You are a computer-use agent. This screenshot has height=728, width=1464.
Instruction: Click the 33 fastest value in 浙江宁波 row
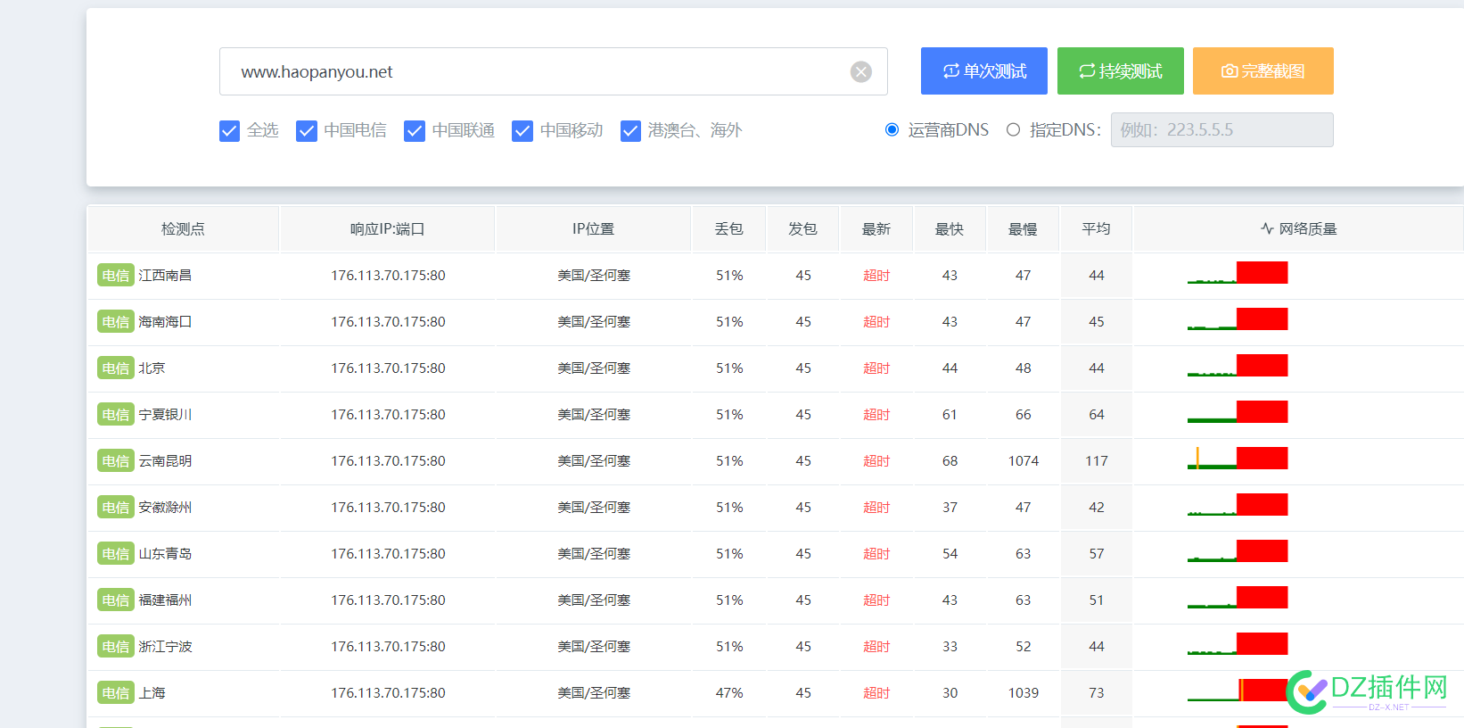pos(950,647)
